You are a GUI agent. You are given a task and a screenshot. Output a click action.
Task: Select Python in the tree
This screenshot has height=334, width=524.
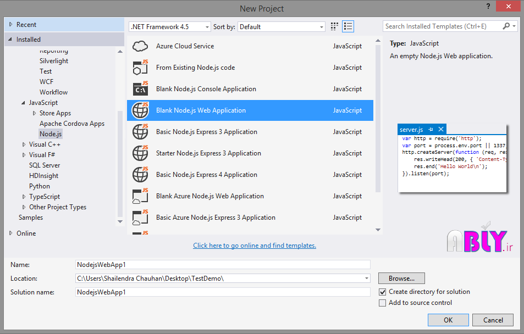pyautogui.click(x=40, y=186)
